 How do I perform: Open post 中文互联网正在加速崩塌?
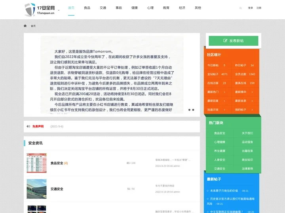226,211
